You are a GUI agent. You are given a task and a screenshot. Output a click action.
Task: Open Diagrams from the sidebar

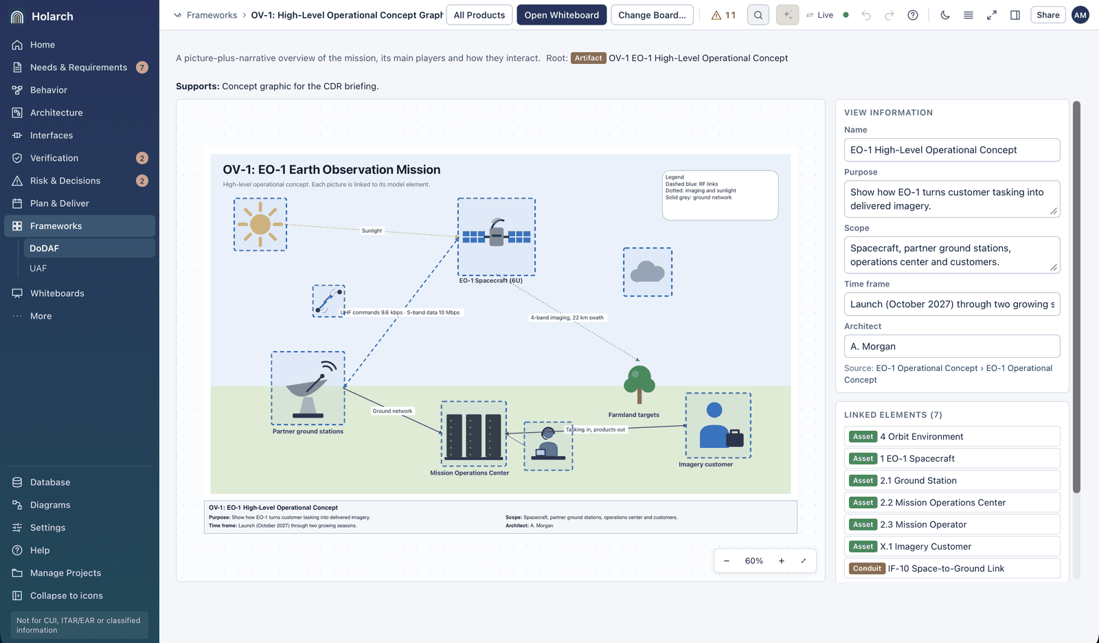pyautogui.click(x=80, y=505)
